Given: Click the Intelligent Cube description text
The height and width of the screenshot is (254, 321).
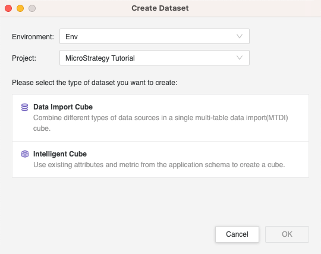Looking at the screenshot, I should point(159,165).
